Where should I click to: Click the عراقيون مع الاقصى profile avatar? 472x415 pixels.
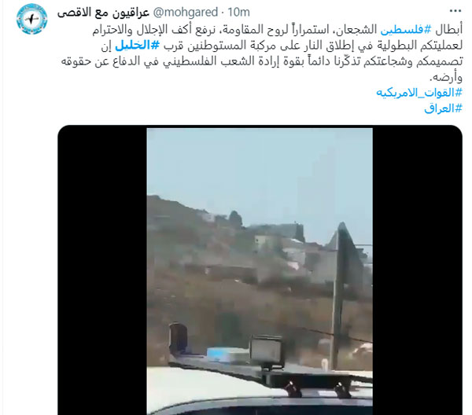[x=32, y=19]
